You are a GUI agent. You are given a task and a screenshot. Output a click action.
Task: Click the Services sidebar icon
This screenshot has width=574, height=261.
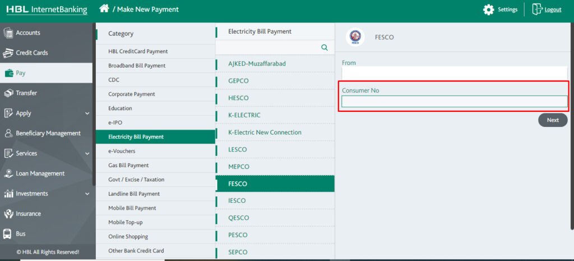pos(8,153)
